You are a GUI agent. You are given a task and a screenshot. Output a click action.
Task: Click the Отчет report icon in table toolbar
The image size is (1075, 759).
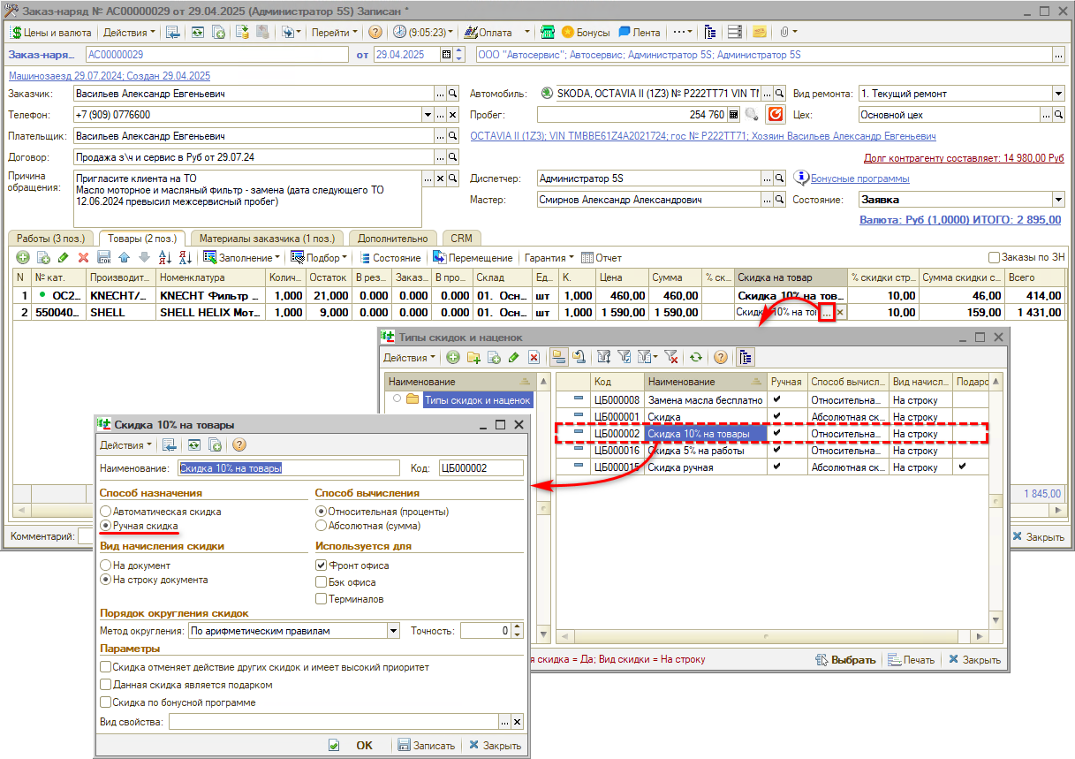pos(587,258)
